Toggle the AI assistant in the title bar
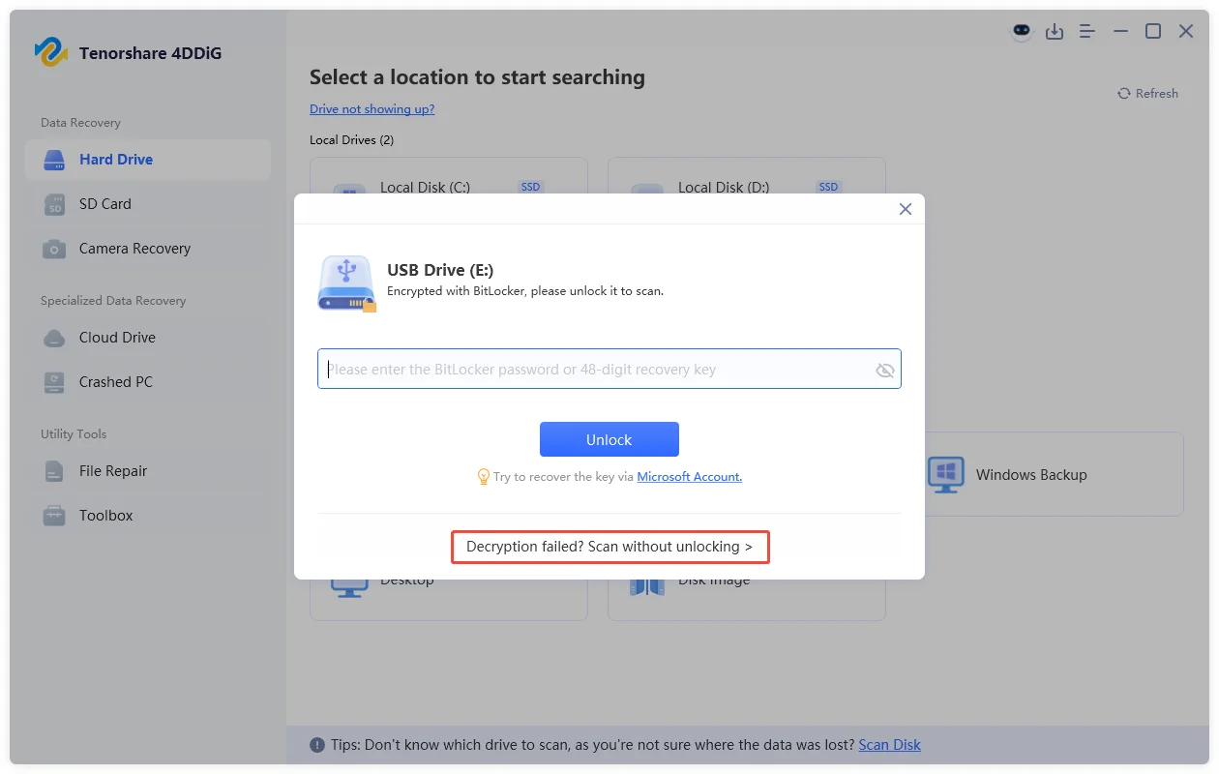Screen dimensions: 1219x774 1022,31
